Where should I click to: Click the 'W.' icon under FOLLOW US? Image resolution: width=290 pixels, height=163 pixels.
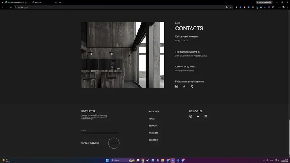pyautogui.click(x=198, y=116)
